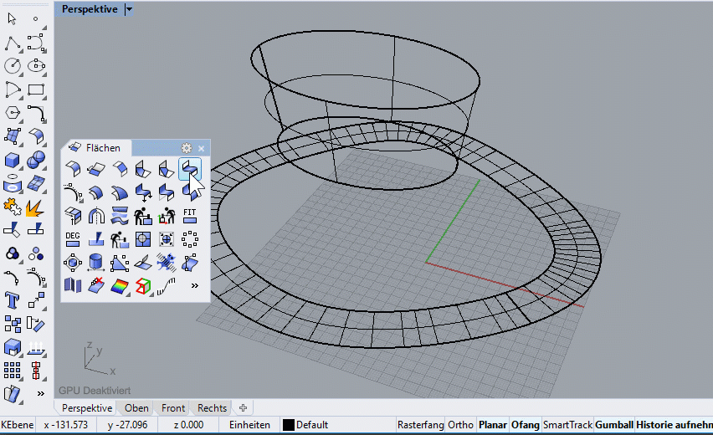Switch to the Rechts viewport tab
The image size is (713, 435).
(x=212, y=408)
